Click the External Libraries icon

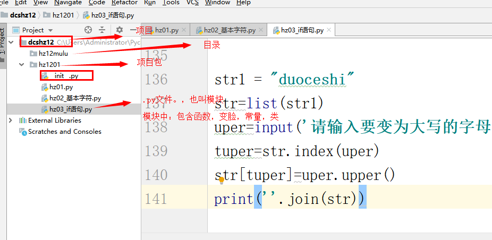click(23, 121)
